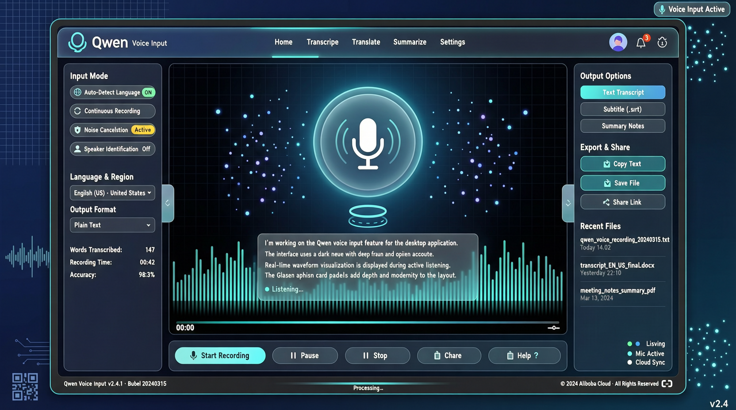Open the user profile avatar
736x410 pixels.
[x=618, y=42]
